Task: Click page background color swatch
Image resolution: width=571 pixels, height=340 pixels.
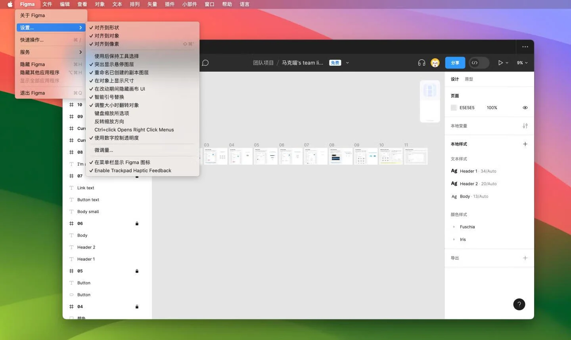Action: click(x=454, y=108)
